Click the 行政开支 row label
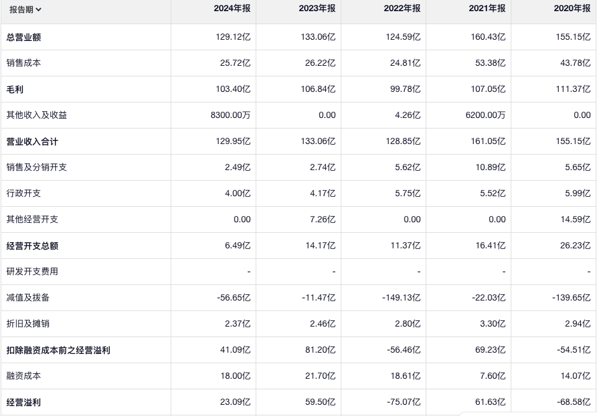 (x=24, y=194)
